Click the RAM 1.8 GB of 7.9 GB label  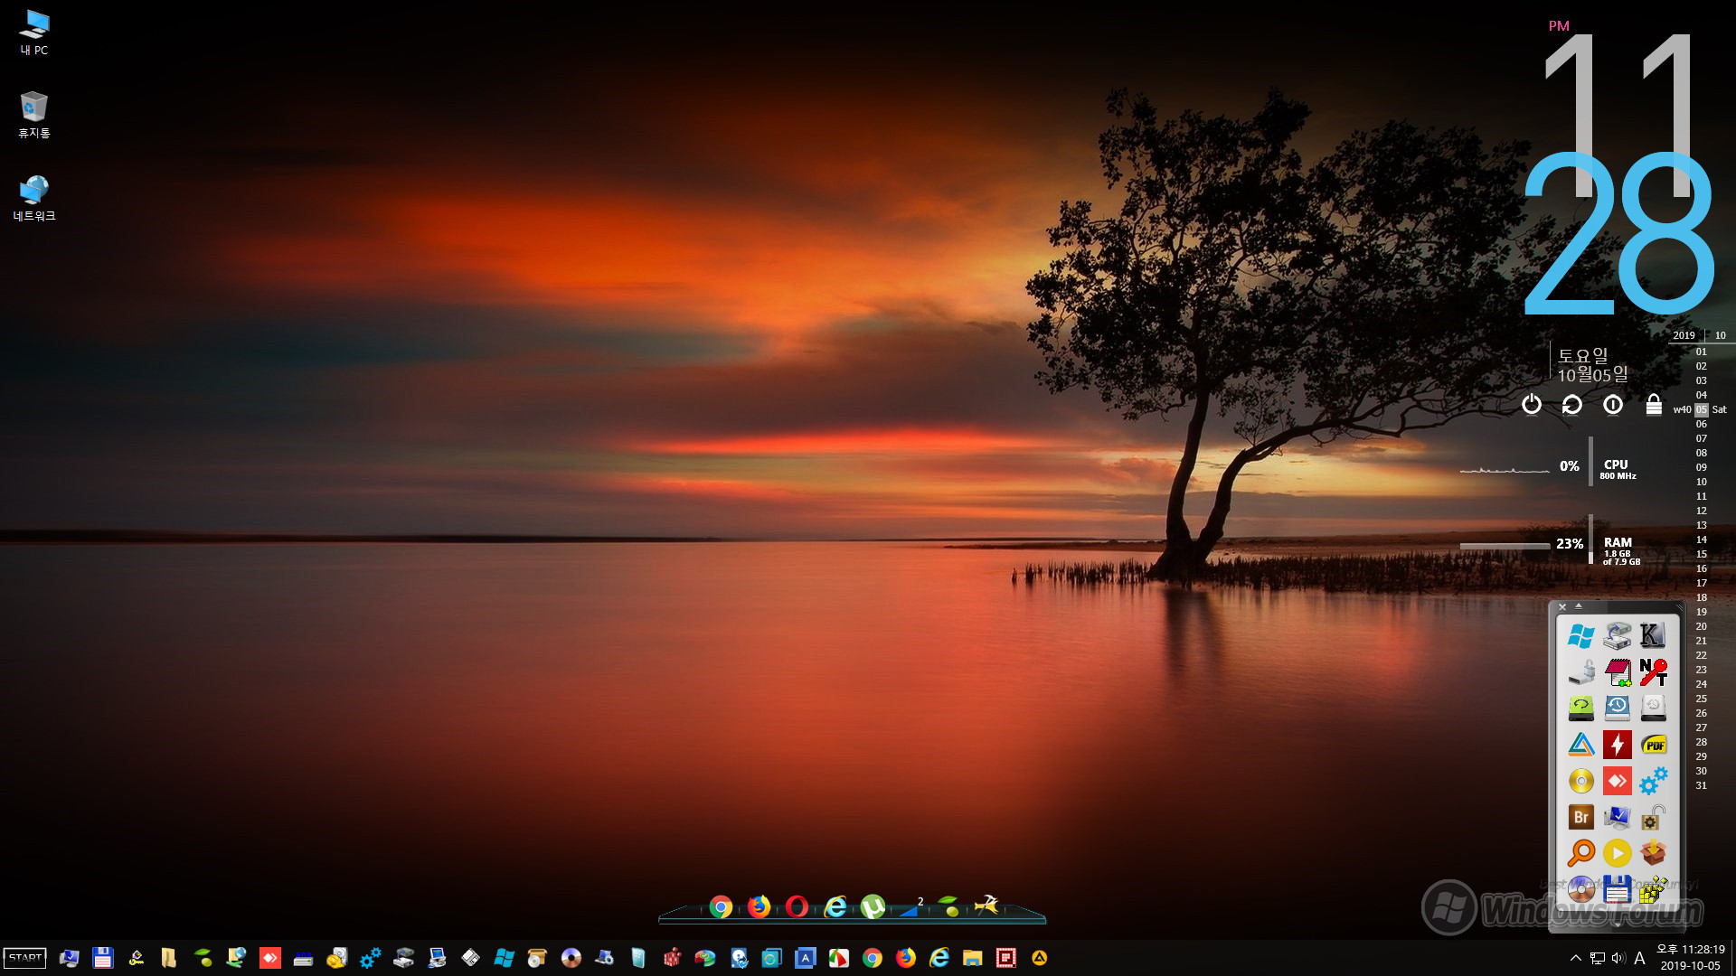1620,551
